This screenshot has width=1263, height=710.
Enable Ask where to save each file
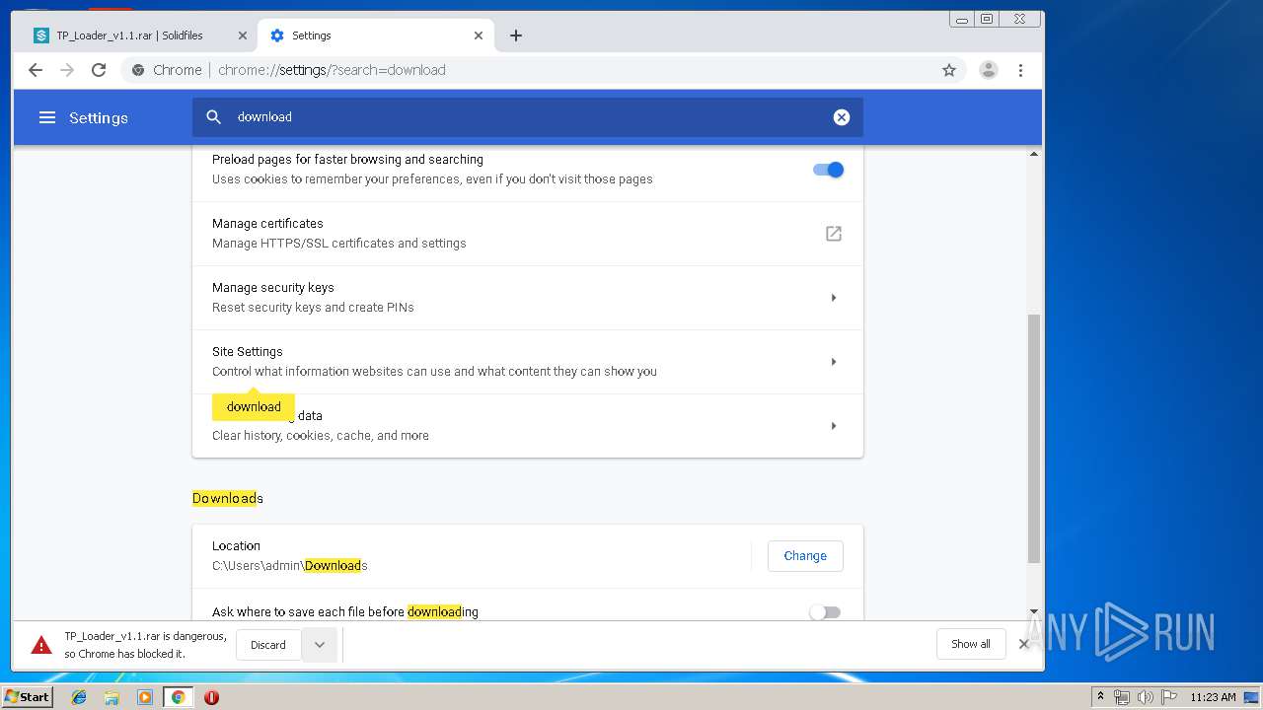[825, 612]
